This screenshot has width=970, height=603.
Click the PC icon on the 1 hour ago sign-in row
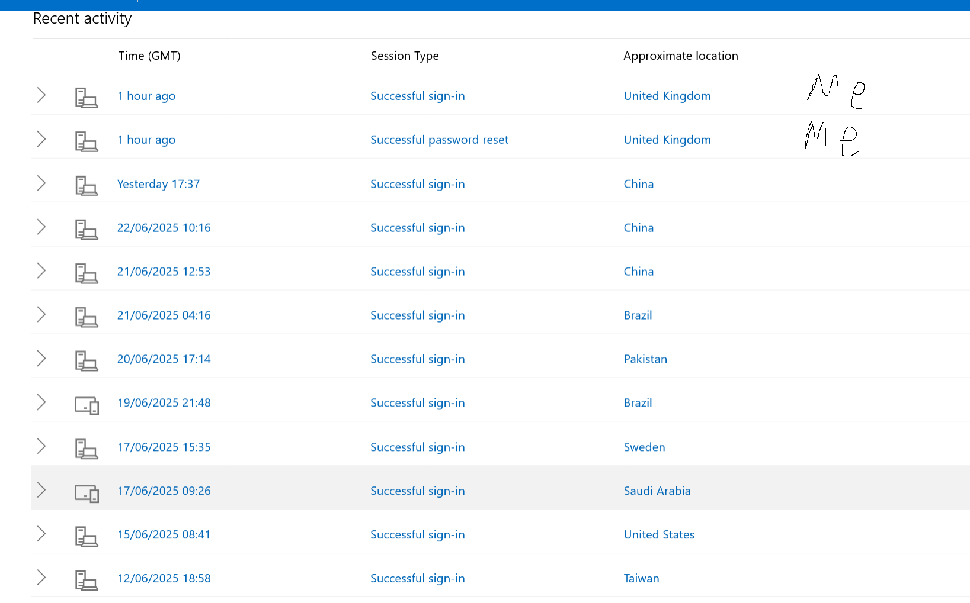point(87,98)
